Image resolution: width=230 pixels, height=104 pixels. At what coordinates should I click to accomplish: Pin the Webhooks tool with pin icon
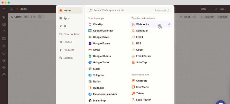pyautogui.click(x=169, y=24)
